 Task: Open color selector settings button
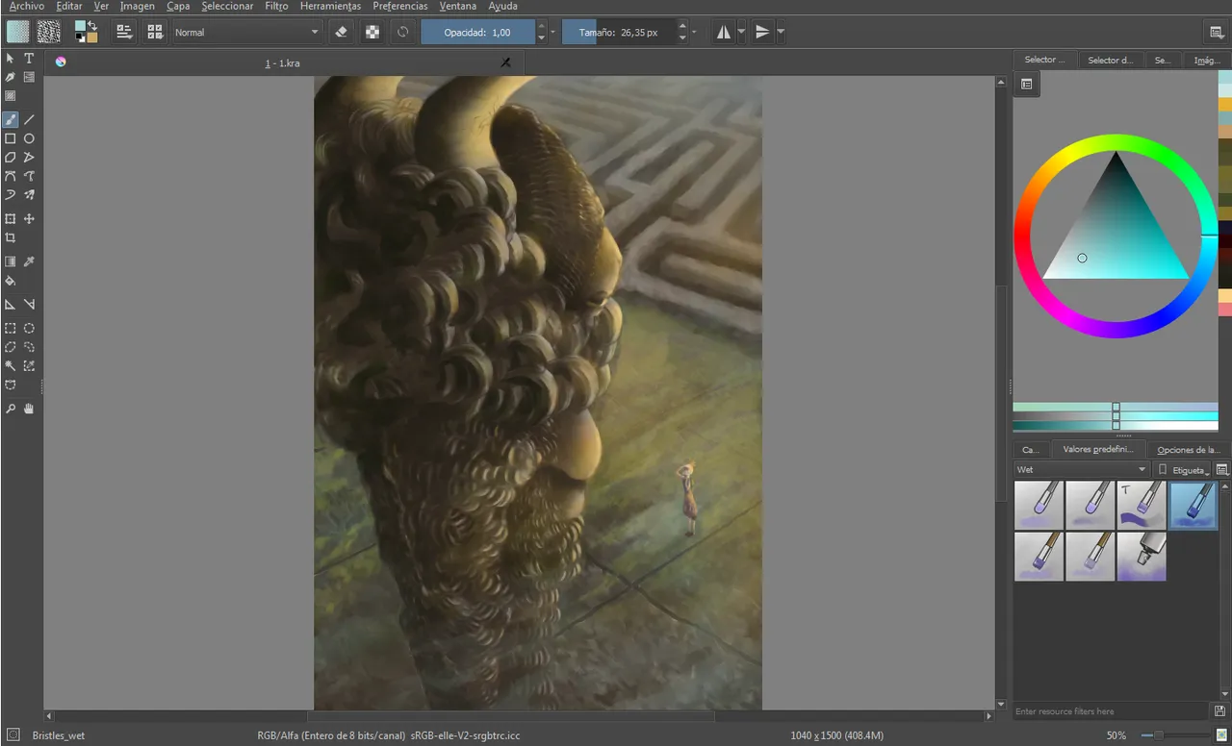(1027, 85)
